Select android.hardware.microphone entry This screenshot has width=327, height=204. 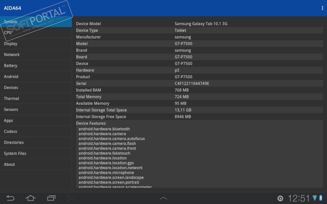tap(106, 173)
